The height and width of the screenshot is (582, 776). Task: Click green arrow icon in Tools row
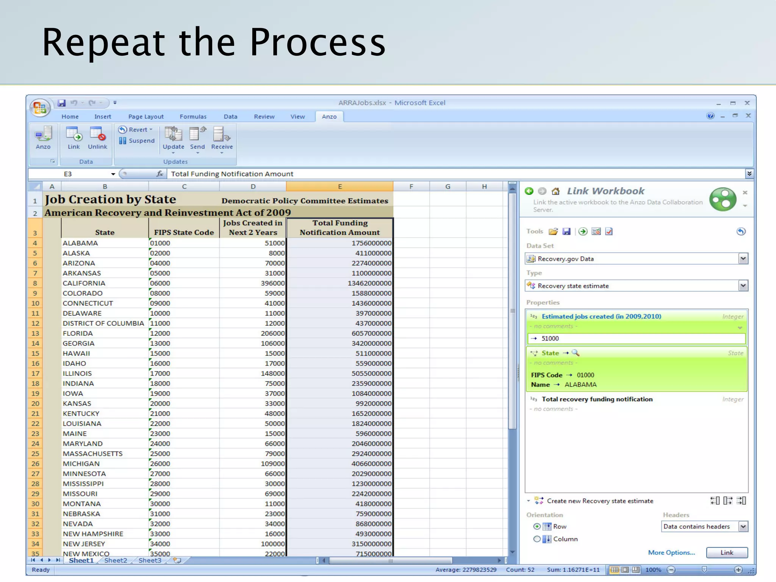click(x=583, y=232)
